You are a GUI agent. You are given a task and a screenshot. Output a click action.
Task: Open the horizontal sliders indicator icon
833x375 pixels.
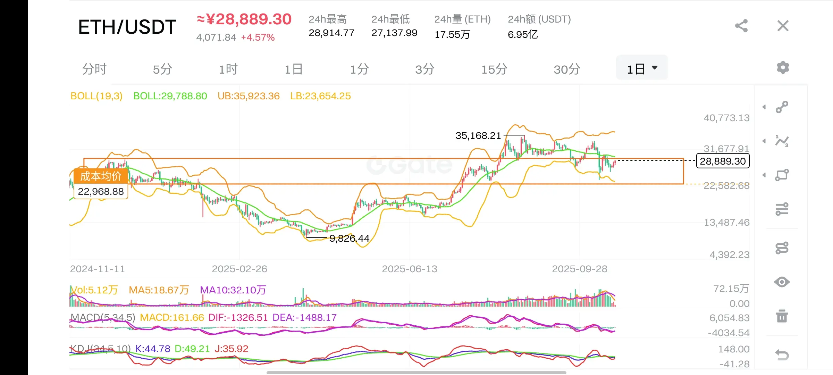pyautogui.click(x=782, y=209)
